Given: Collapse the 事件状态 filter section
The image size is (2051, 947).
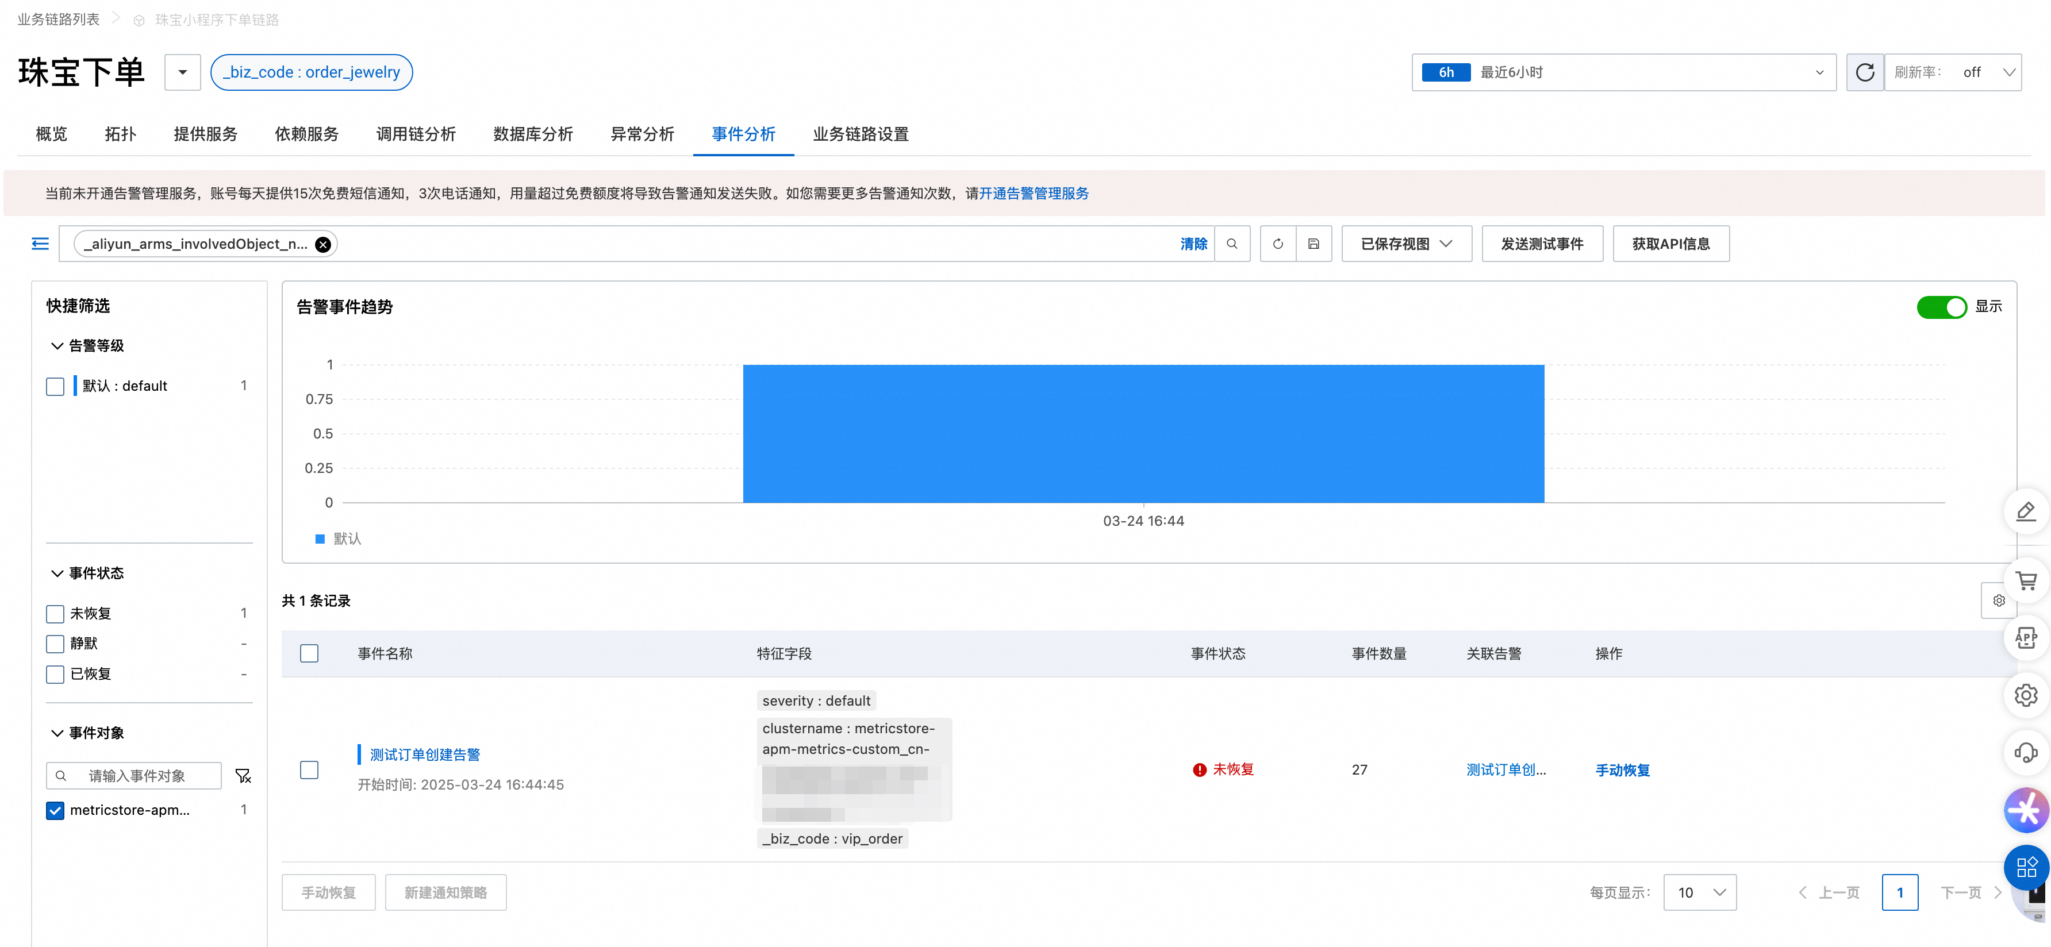Looking at the screenshot, I should tap(56, 573).
